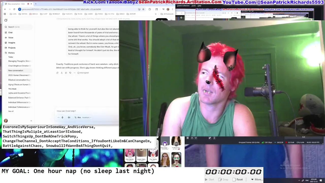Open the More menu on the timer
This screenshot has height=183, width=325.
click(257, 179)
